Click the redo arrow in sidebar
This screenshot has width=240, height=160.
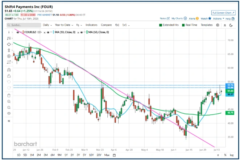click(x=9, y=88)
